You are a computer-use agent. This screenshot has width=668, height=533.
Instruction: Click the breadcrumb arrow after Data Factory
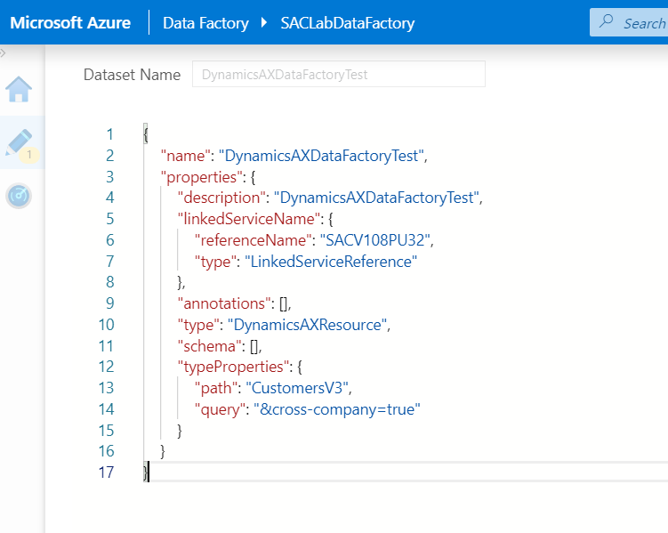click(x=264, y=22)
